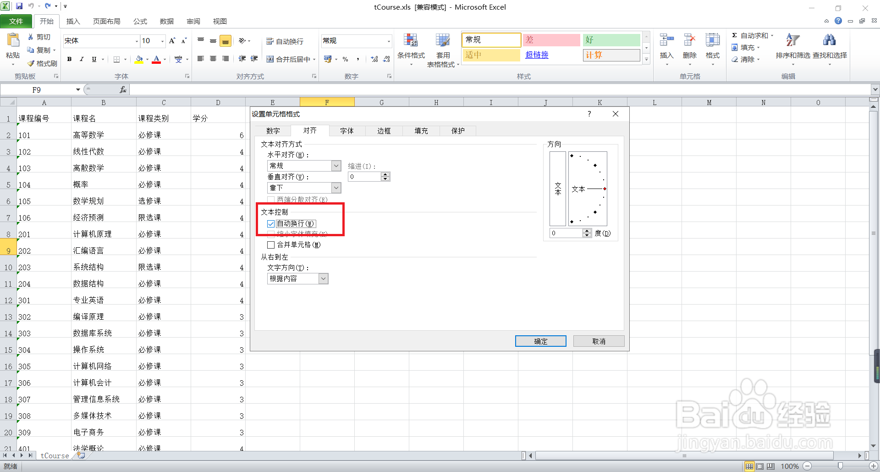Select the 好 (Good) cell style swatch
This screenshot has width=880, height=472.
point(611,40)
